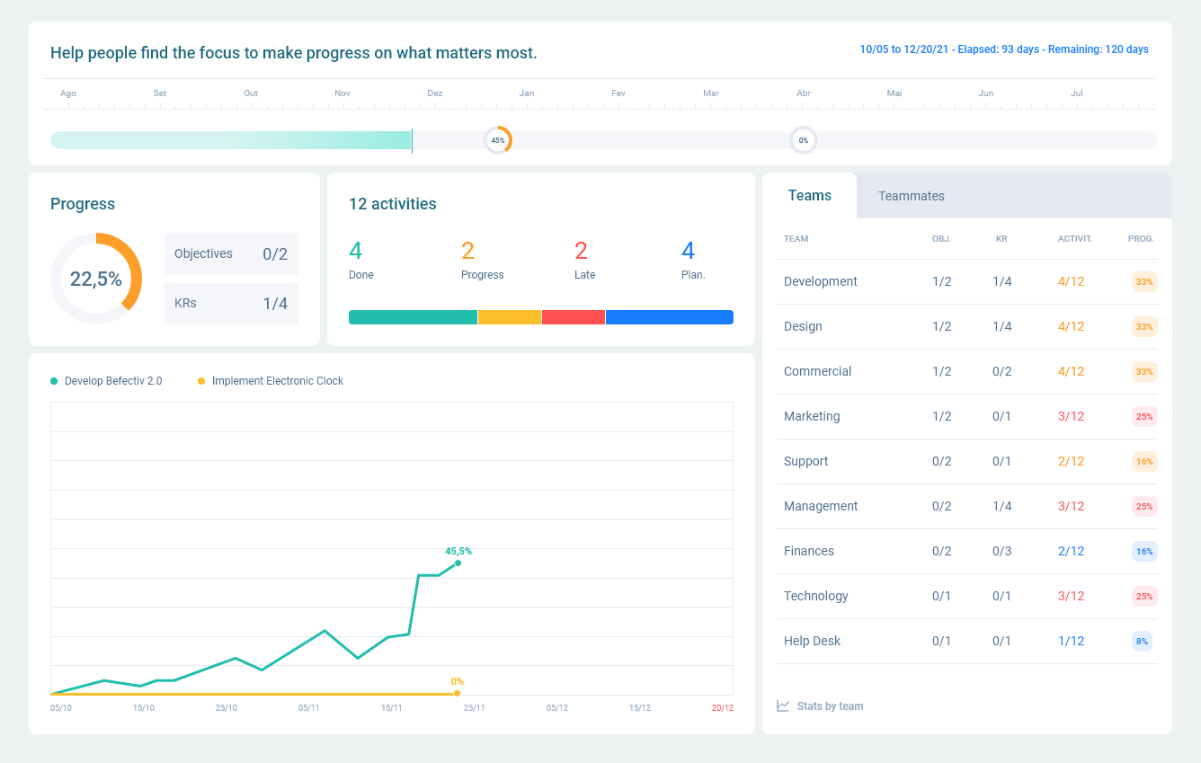Click the date range and elapsed days link
The height and width of the screenshot is (763, 1201).
click(x=1003, y=49)
